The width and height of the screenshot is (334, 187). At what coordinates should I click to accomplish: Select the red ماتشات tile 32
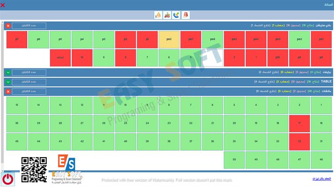click(x=299, y=142)
